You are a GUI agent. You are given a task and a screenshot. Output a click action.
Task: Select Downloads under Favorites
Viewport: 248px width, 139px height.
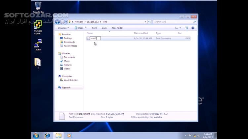tap(69, 42)
